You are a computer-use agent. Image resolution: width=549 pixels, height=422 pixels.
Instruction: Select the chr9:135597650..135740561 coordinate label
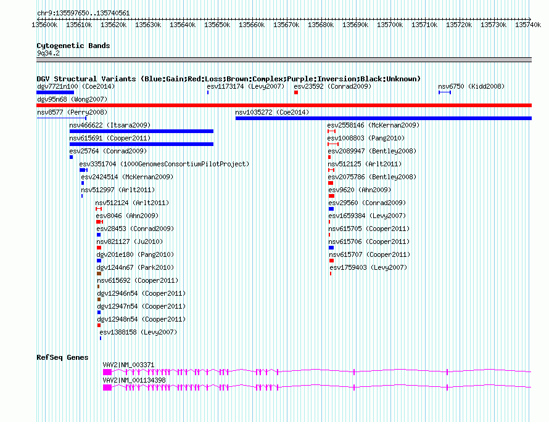83,13
